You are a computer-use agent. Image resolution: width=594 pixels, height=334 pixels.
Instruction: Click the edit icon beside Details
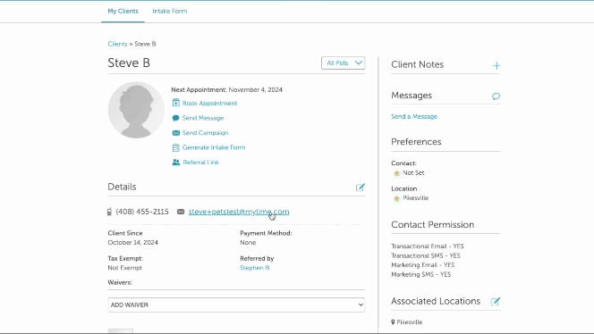(361, 188)
